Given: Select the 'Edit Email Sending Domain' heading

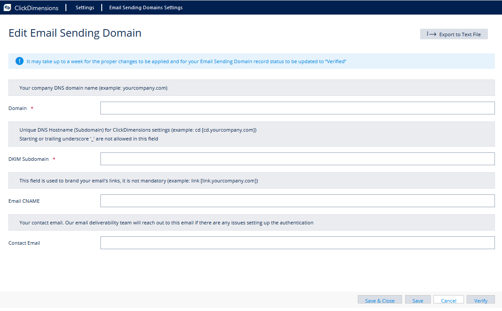Looking at the screenshot, I should [75, 33].
